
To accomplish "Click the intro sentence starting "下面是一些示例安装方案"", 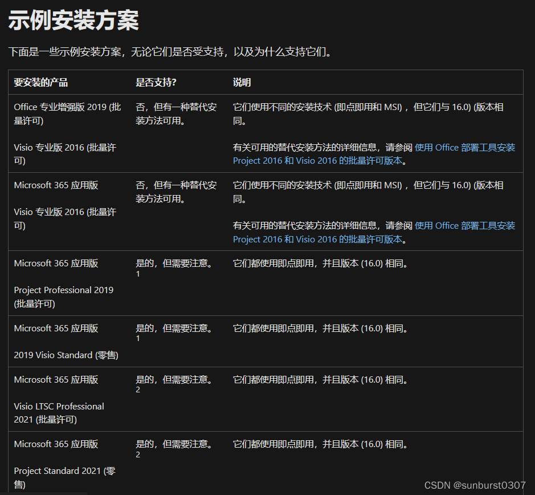I will click(170, 52).
